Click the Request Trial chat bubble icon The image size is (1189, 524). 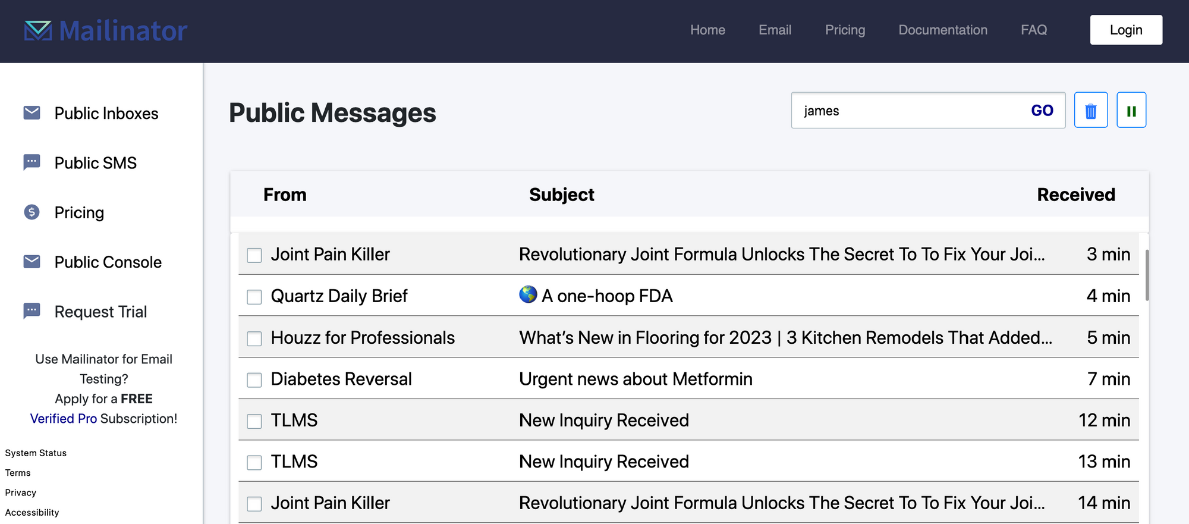tap(32, 310)
